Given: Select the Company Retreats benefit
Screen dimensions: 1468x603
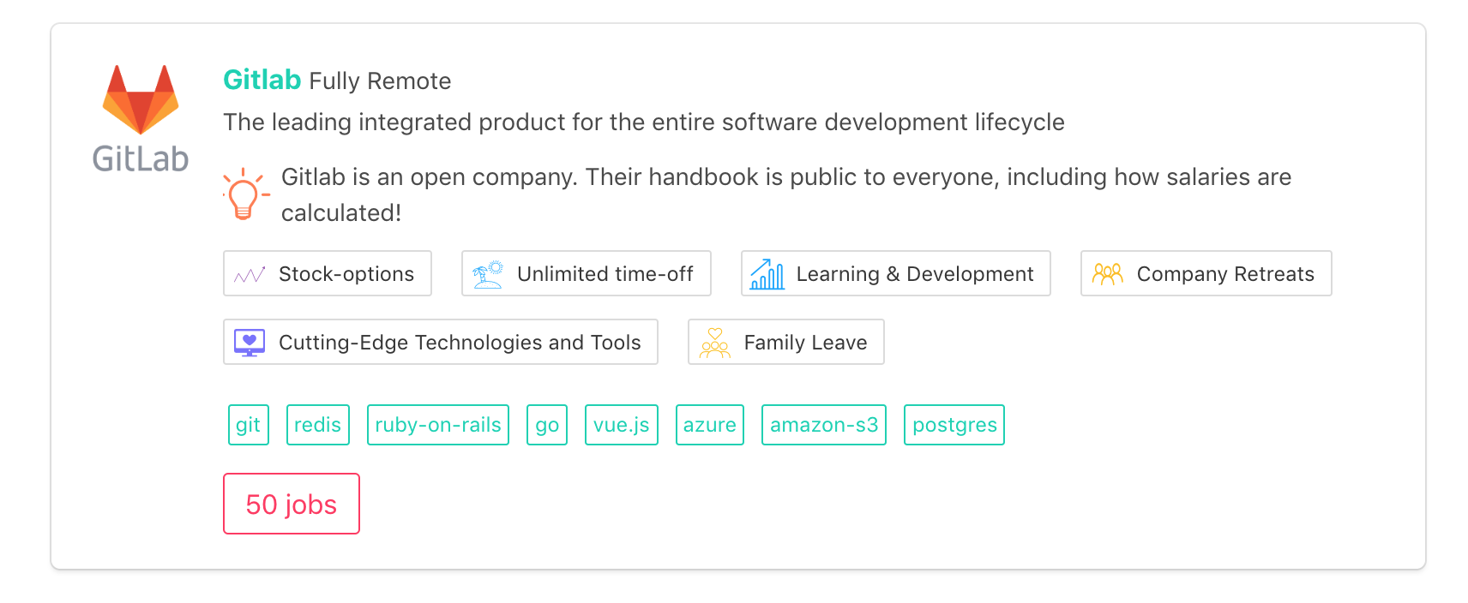Looking at the screenshot, I should (1206, 273).
